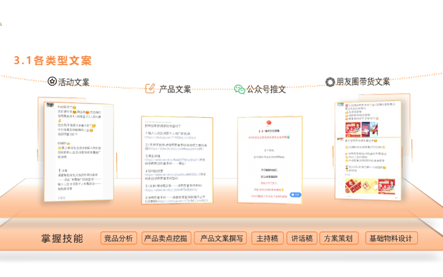The image size is (443, 277).
Task: Click the red balloon image in 公众号推文 card
Action: [x=269, y=124]
